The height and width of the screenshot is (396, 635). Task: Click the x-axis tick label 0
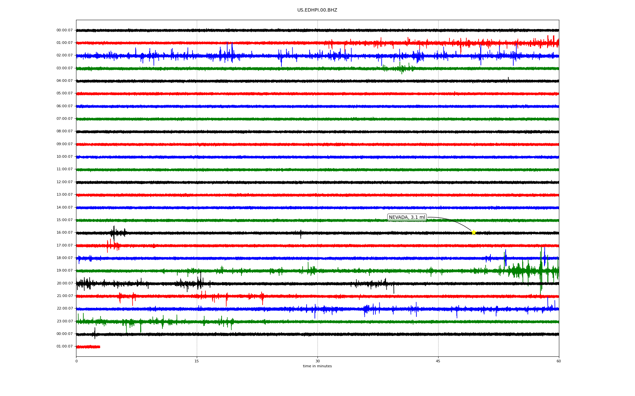pyautogui.click(x=76, y=361)
